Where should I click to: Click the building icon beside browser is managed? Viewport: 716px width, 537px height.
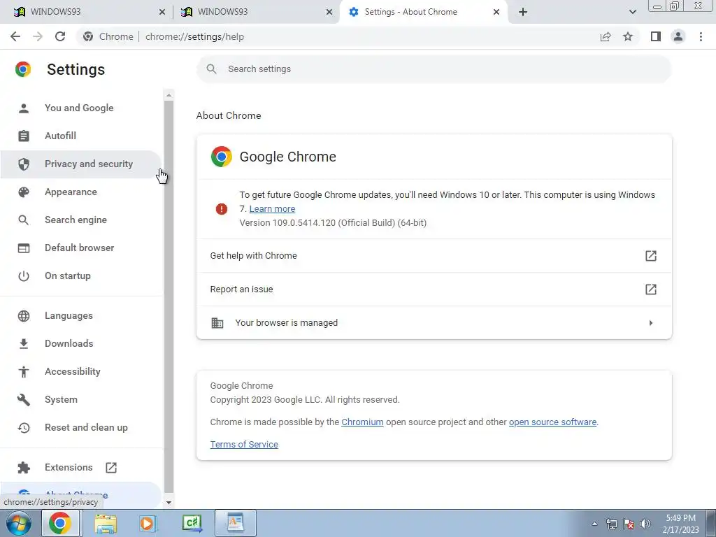(x=217, y=323)
